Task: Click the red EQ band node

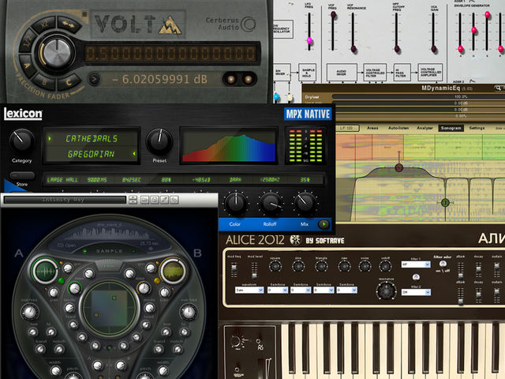Action: tap(399, 167)
